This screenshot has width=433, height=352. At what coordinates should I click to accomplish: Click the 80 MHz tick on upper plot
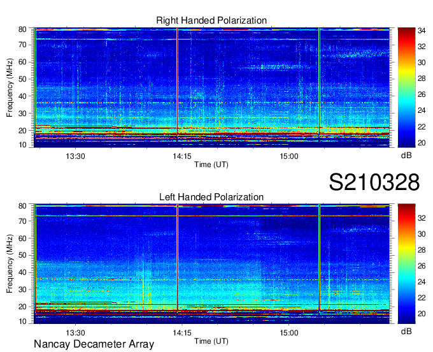point(22,29)
